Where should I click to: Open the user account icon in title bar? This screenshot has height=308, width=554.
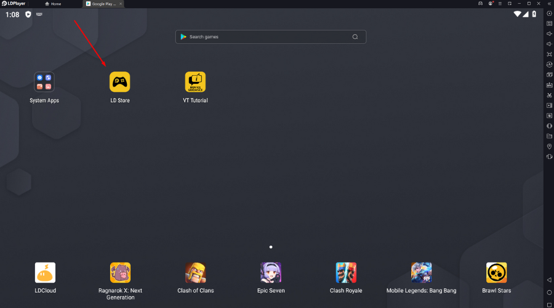(x=491, y=4)
